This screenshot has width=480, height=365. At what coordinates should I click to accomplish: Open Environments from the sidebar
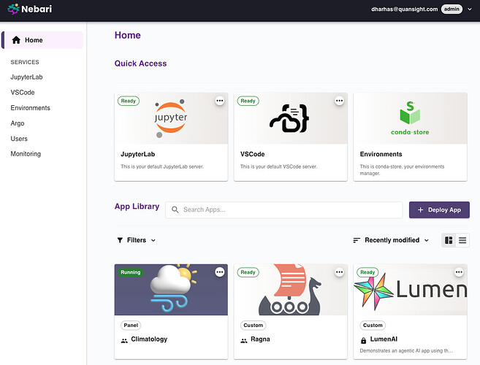[30, 108]
